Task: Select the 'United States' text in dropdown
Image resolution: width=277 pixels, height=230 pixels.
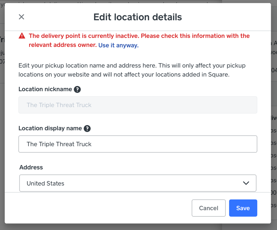Action: (45, 183)
